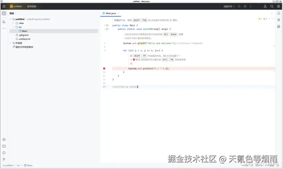Click untitled in the breadcrumb bar
The height and width of the screenshot is (169, 283).
point(8,165)
